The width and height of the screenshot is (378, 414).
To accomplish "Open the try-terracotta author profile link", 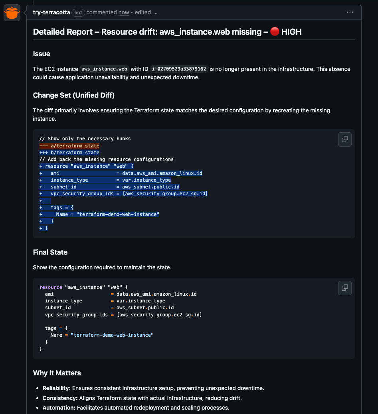I will pos(51,12).
